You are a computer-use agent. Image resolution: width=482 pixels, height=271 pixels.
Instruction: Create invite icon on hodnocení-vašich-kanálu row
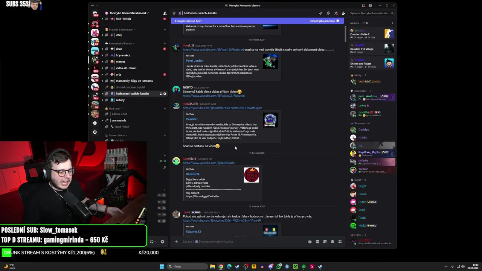pyautogui.click(x=161, y=94)
